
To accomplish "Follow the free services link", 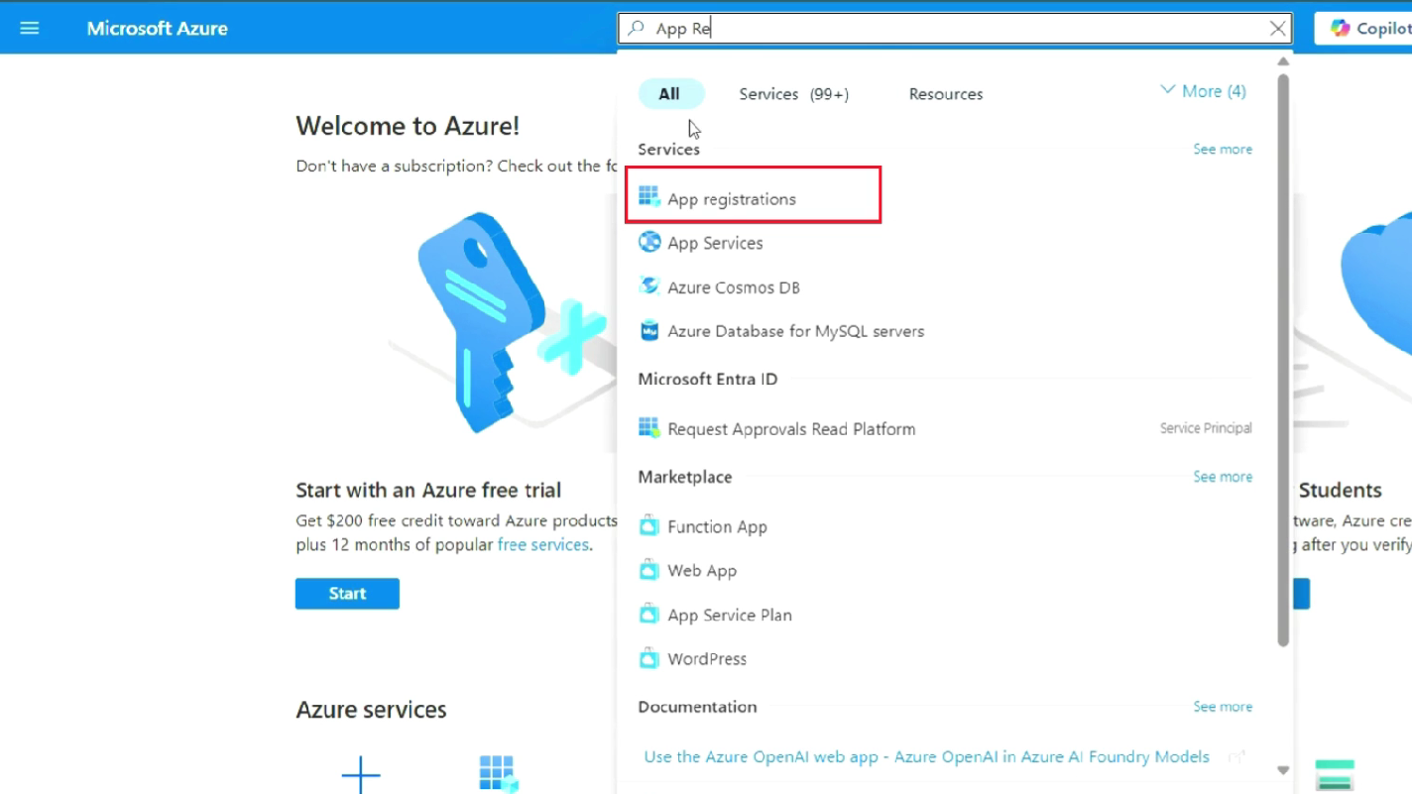I will pos(543,545).
